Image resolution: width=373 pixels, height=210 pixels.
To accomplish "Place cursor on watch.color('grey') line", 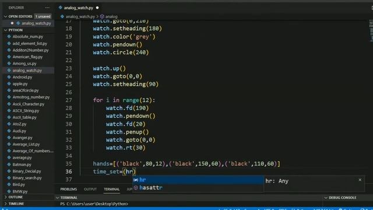I will coord(124,37).
